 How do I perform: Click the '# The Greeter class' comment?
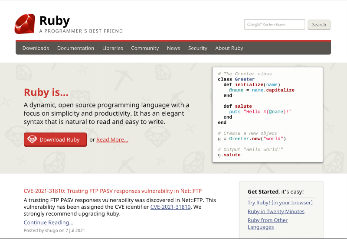point(245,74)
